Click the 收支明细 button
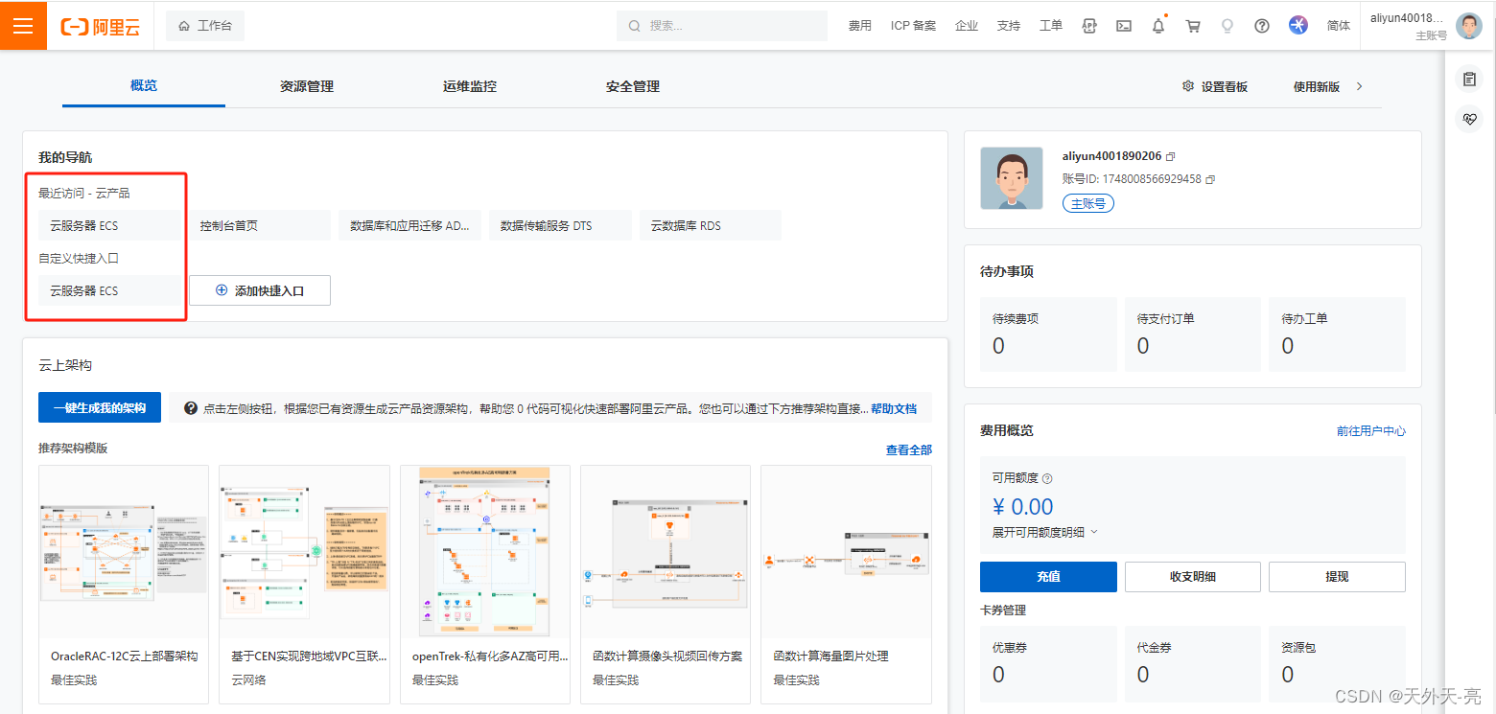1496x714 pixels. (x=1193, y=577)
